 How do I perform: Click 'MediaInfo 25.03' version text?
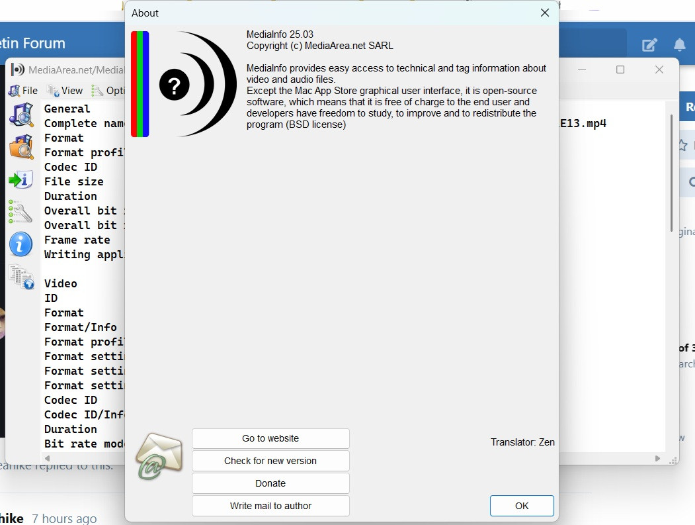pos(280,34)
